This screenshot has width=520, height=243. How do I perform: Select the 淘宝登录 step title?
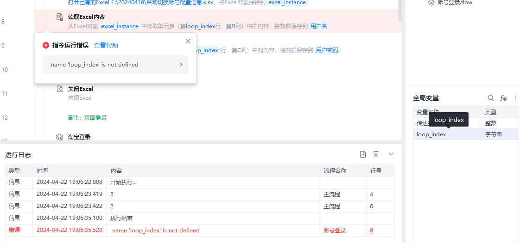point(79,137)
